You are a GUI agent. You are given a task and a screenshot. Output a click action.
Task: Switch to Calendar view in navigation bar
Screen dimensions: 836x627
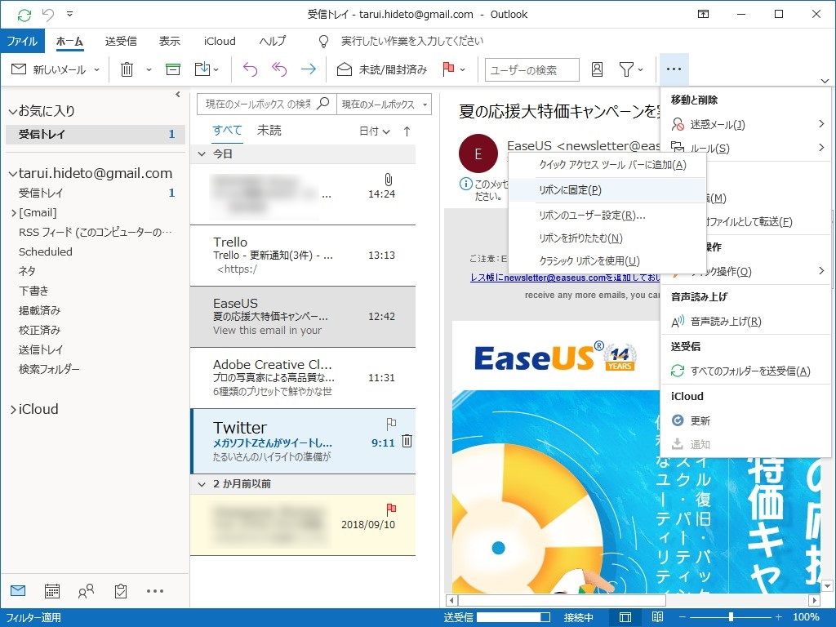tap(51, 591)
